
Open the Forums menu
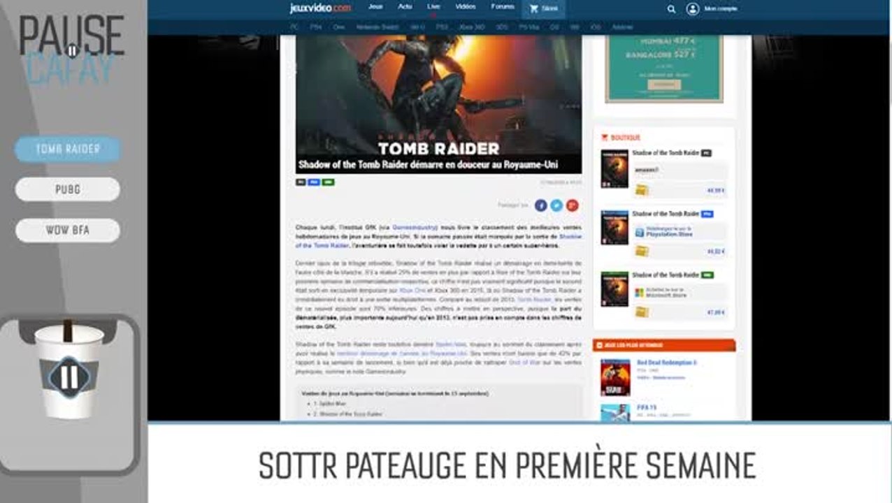click(503, 7)
